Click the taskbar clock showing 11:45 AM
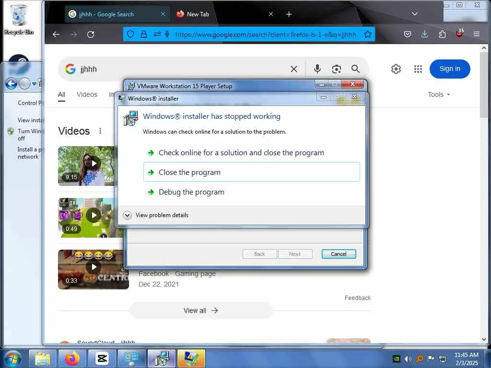The width and height of the screenshot is (491, 368). (466, 358)
